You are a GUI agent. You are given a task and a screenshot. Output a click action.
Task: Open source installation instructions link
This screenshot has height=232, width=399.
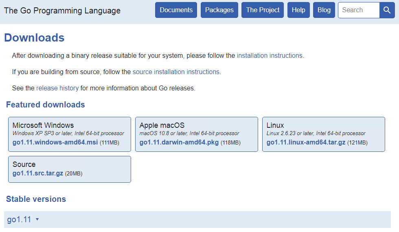177,72
